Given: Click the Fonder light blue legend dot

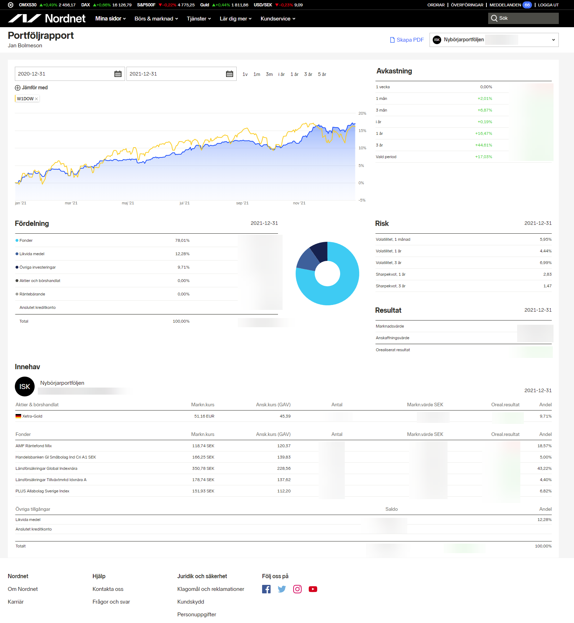Looking at the screenshot, I should click(17, 240).
